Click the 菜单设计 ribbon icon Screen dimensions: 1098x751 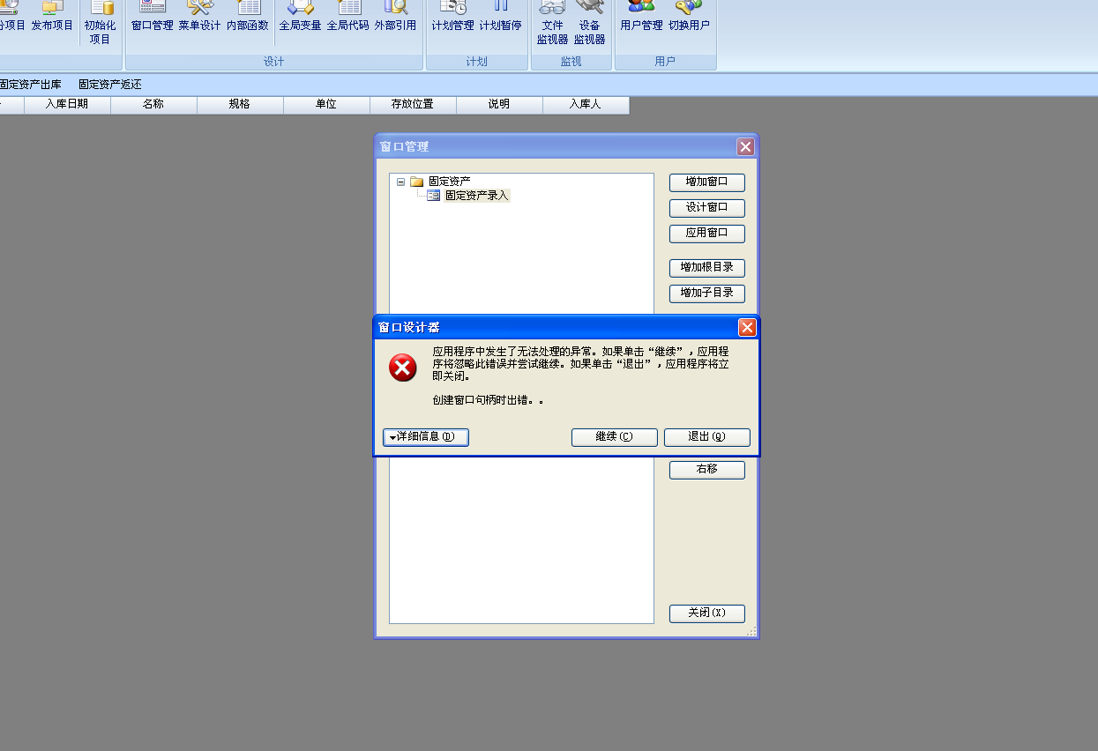click(x=199, y=18)
